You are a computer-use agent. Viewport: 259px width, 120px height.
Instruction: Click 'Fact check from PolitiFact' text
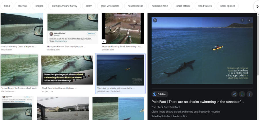tap(165, 107)
